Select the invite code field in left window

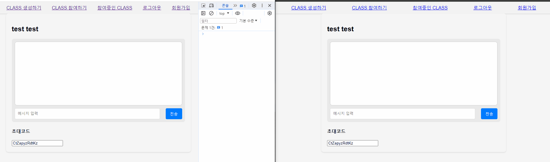point(37,143)
